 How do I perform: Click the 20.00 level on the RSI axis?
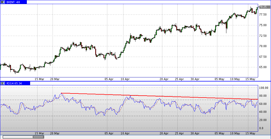tap(263, 120)
